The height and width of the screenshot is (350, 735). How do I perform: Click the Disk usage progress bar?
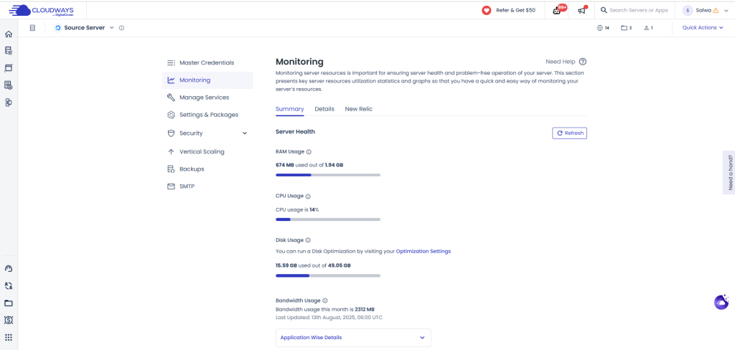point(328,275)
